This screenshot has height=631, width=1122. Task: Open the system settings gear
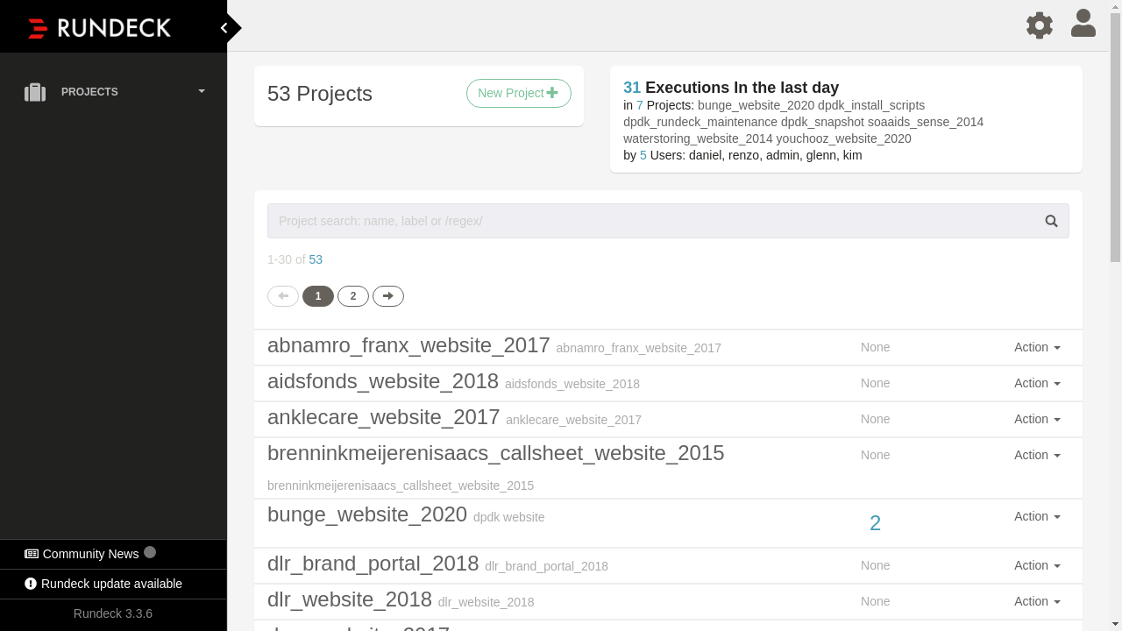[x=1040, y=25]
